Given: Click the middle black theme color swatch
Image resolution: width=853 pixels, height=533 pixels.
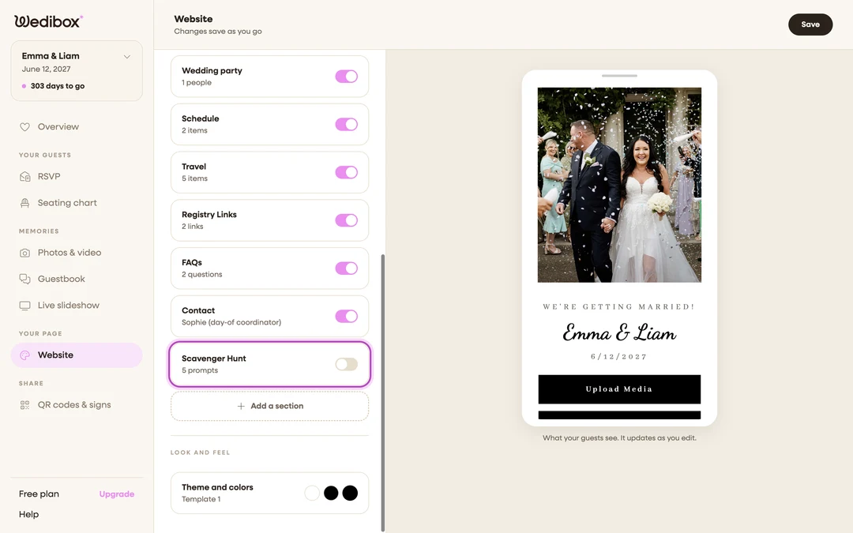Looking at the screenshot, I should [x=331, y=494].
